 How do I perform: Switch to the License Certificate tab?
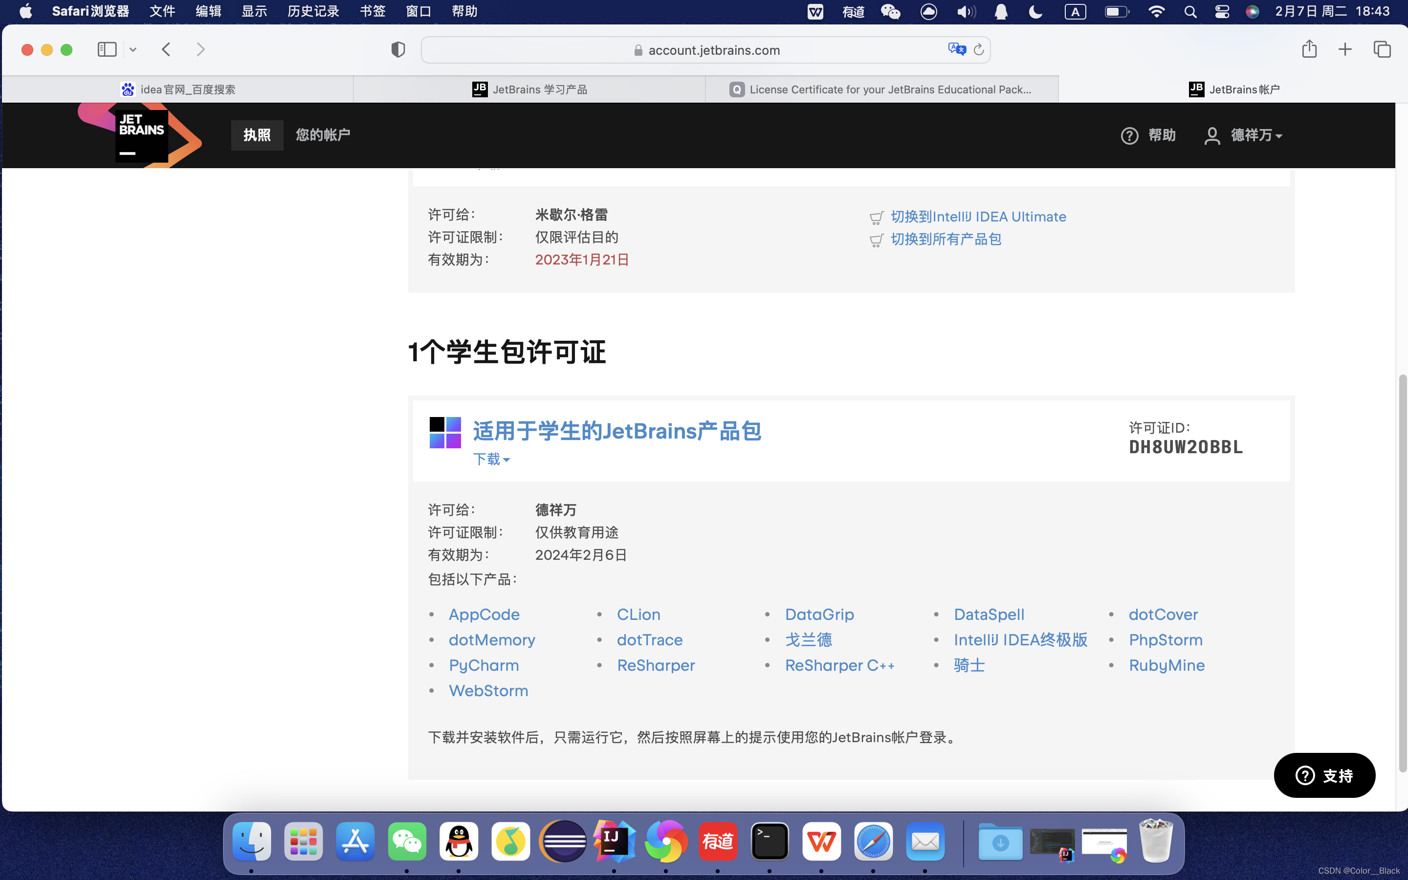881,89
